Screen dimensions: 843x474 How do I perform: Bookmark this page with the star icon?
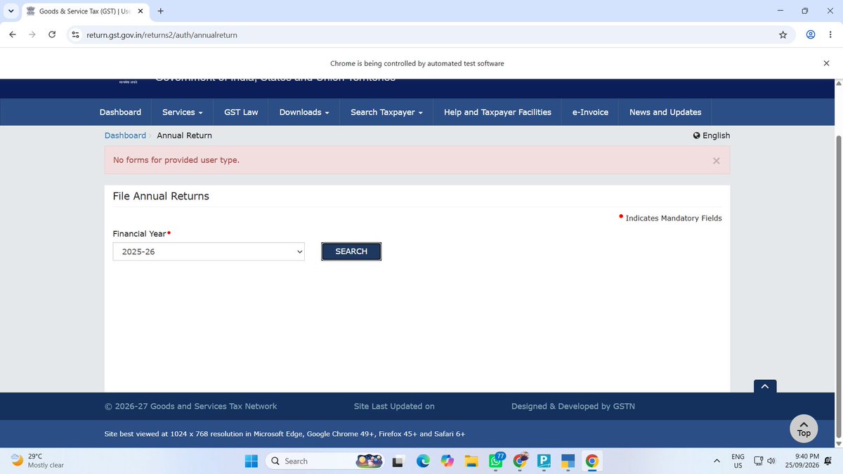[783, 34]
